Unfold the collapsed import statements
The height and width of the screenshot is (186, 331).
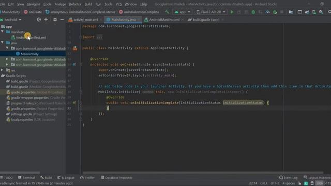pos(99,37)
